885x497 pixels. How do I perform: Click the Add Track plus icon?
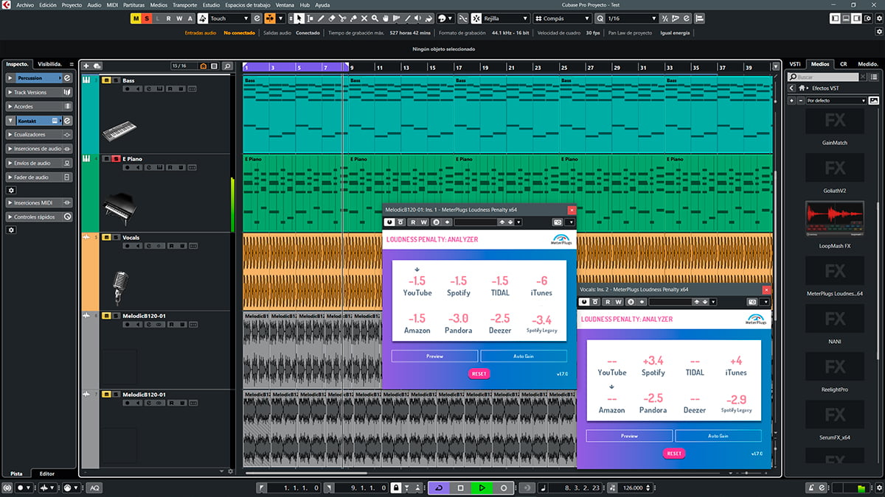click(86, 66)
